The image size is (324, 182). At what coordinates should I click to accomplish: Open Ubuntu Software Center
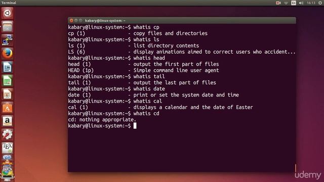tap(7, 108)
